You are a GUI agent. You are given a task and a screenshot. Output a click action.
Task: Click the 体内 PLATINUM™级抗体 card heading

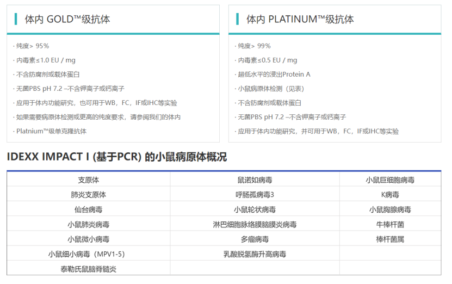[300, 20]
